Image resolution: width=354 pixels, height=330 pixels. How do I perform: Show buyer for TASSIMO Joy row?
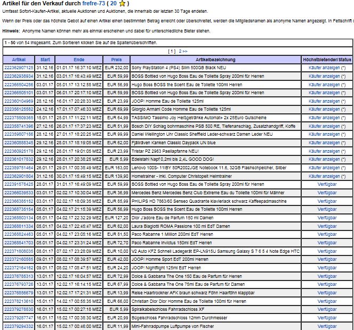[324, 118]
